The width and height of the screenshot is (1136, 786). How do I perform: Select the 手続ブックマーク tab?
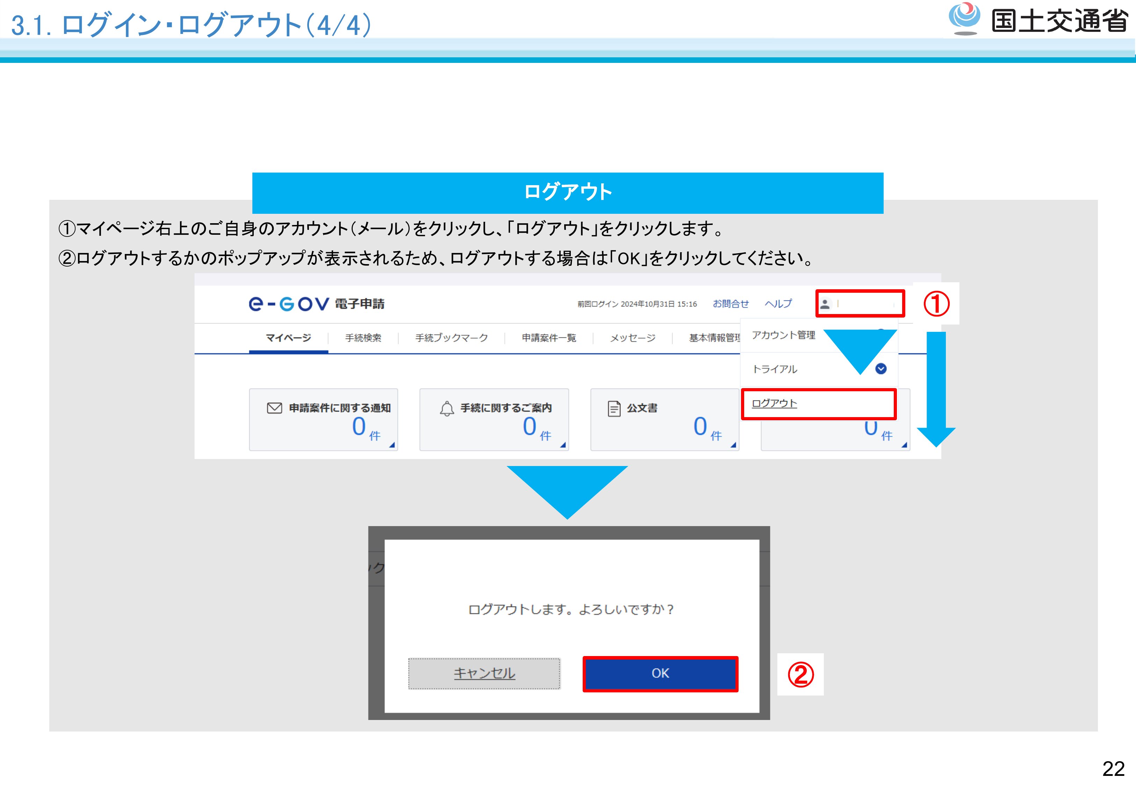point(451,338)
